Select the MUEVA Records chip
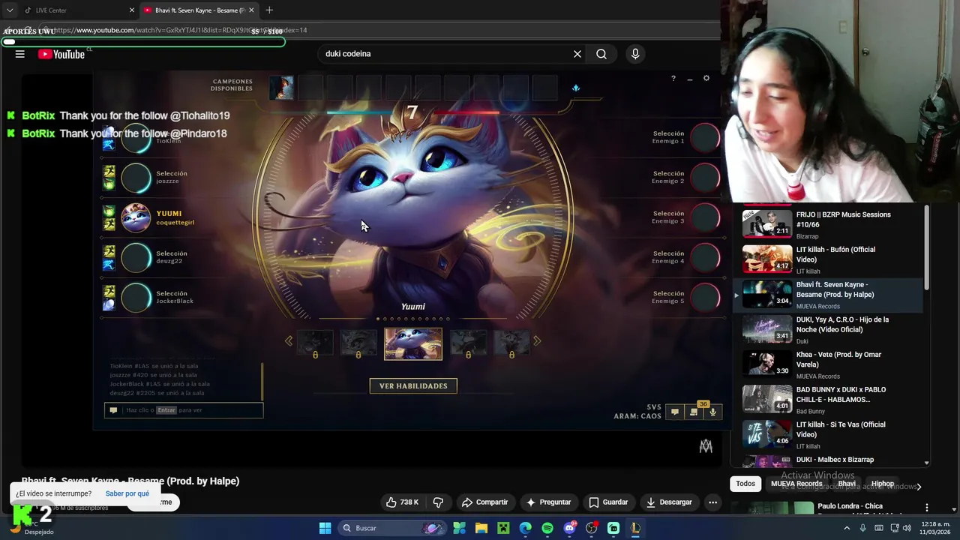This screenshot has width=960, height=540. [796, 484]
